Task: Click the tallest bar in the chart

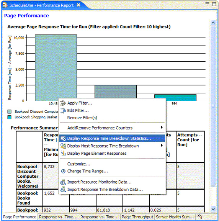Action: tap(56, 68)
